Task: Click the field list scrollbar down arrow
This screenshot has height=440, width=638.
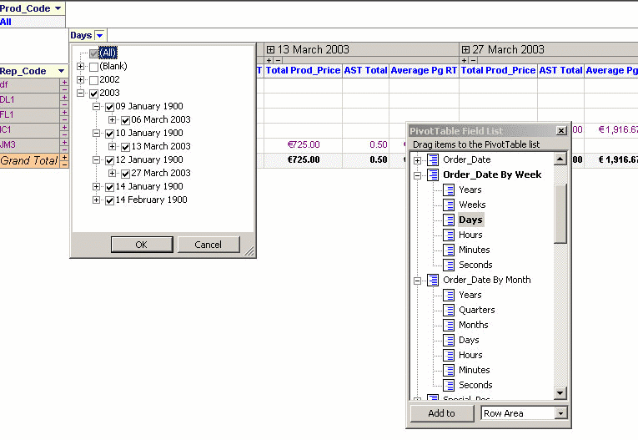Action: tap(560, 393)
